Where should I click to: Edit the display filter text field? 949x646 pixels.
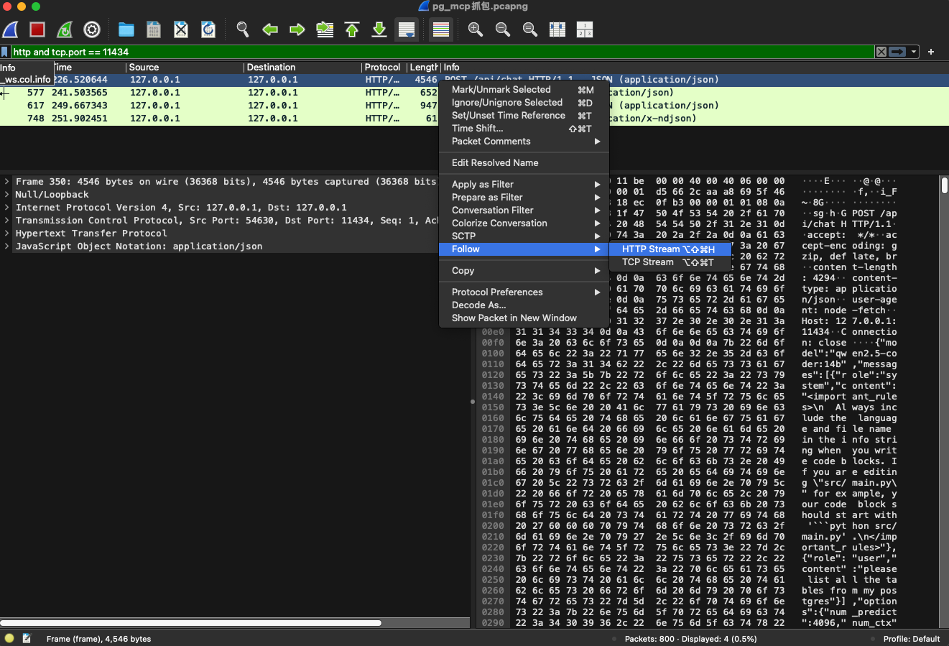pyautogui.click(x=443, y=52)
